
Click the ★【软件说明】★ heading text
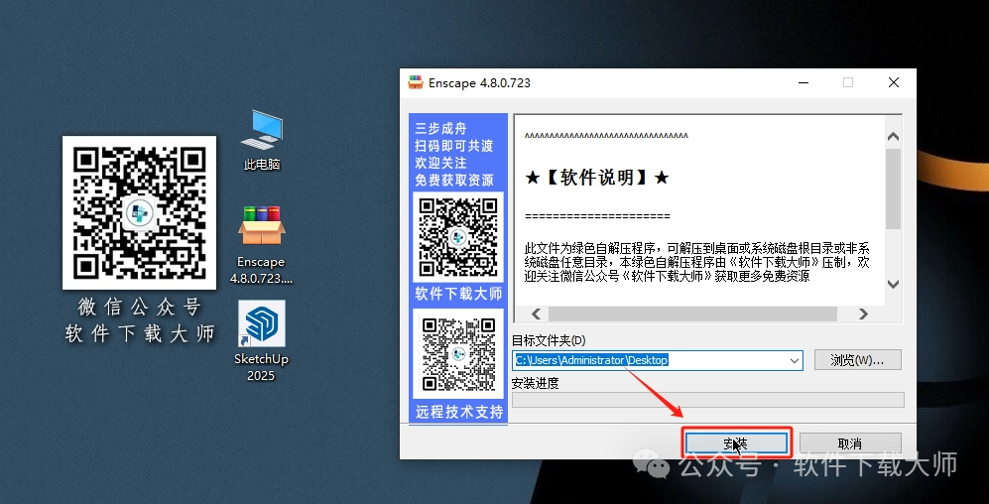[x=597, y=178]
